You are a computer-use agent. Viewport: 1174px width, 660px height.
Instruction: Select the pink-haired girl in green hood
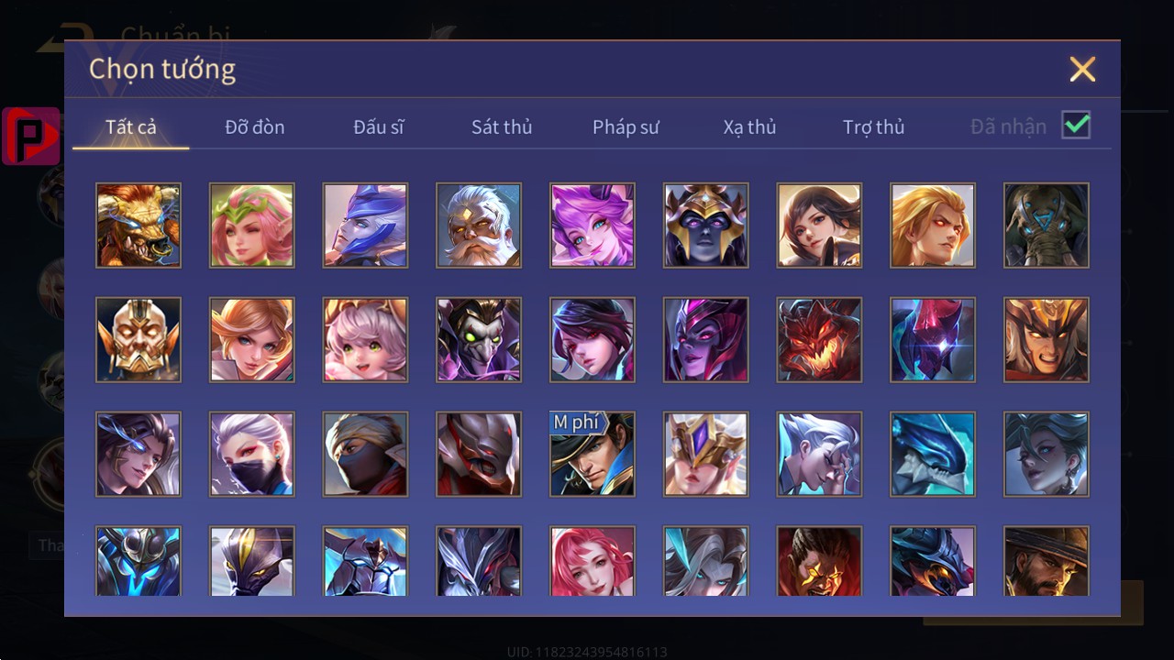pos(252,225)
